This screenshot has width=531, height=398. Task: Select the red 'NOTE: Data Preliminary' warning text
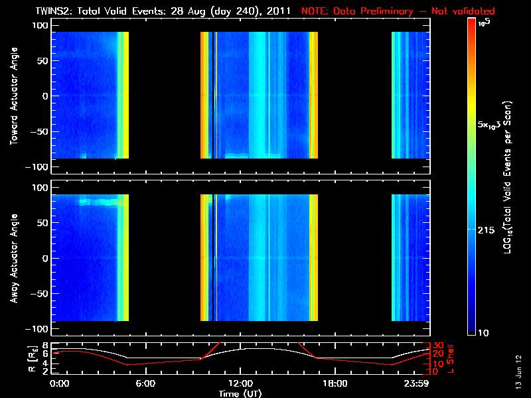pyautogui.click(x=357, y=11)
